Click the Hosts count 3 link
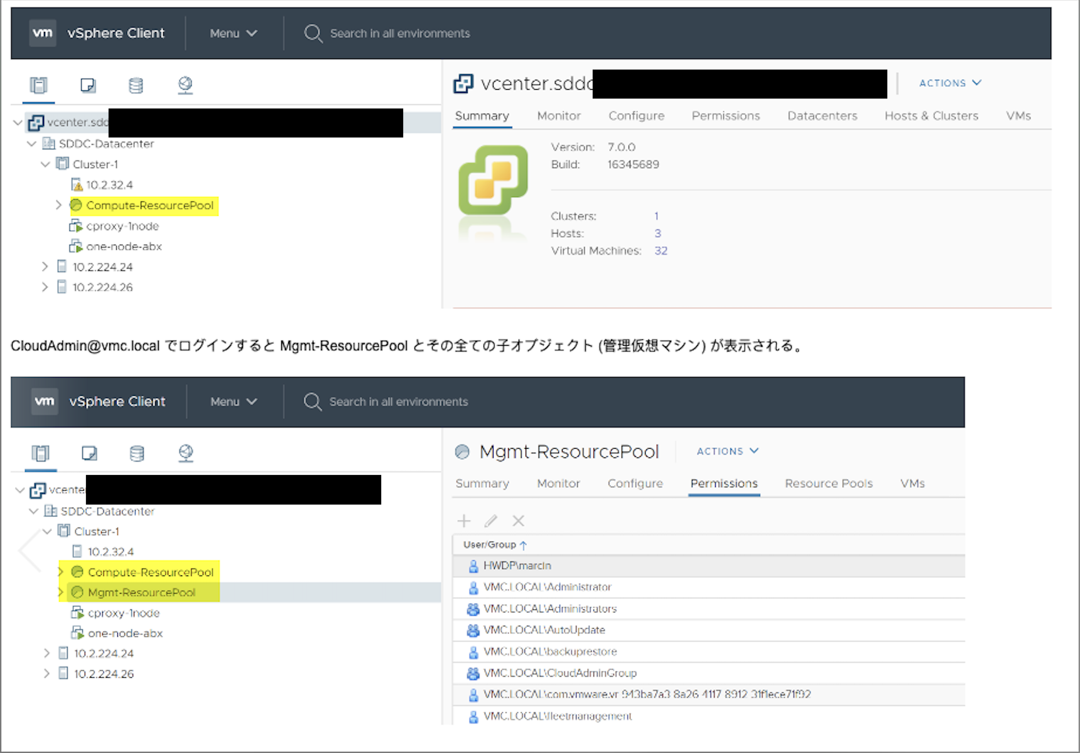Screen dimensions: 1080x753 (x=657, y=233)
